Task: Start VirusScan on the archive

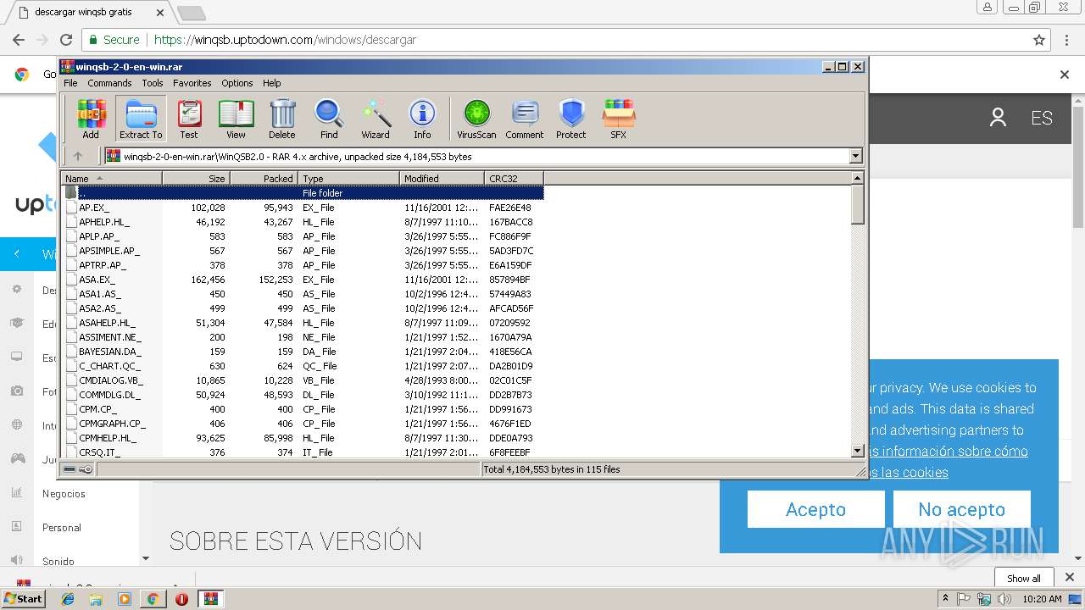Action: coord(476,119)
